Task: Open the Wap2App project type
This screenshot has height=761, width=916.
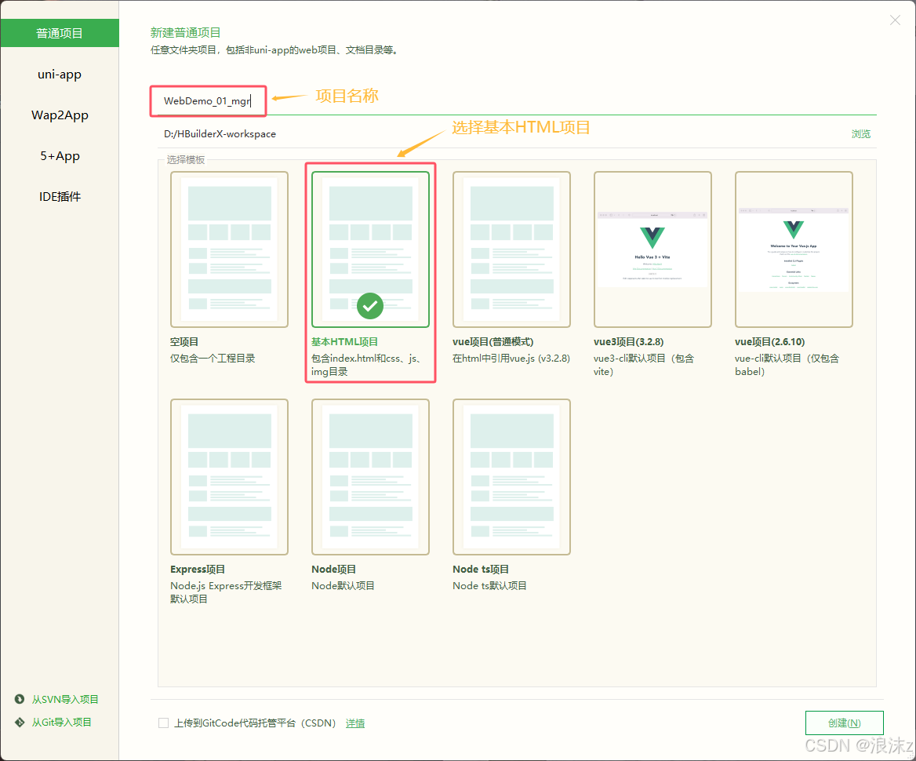Action: (x=60, y=115)
